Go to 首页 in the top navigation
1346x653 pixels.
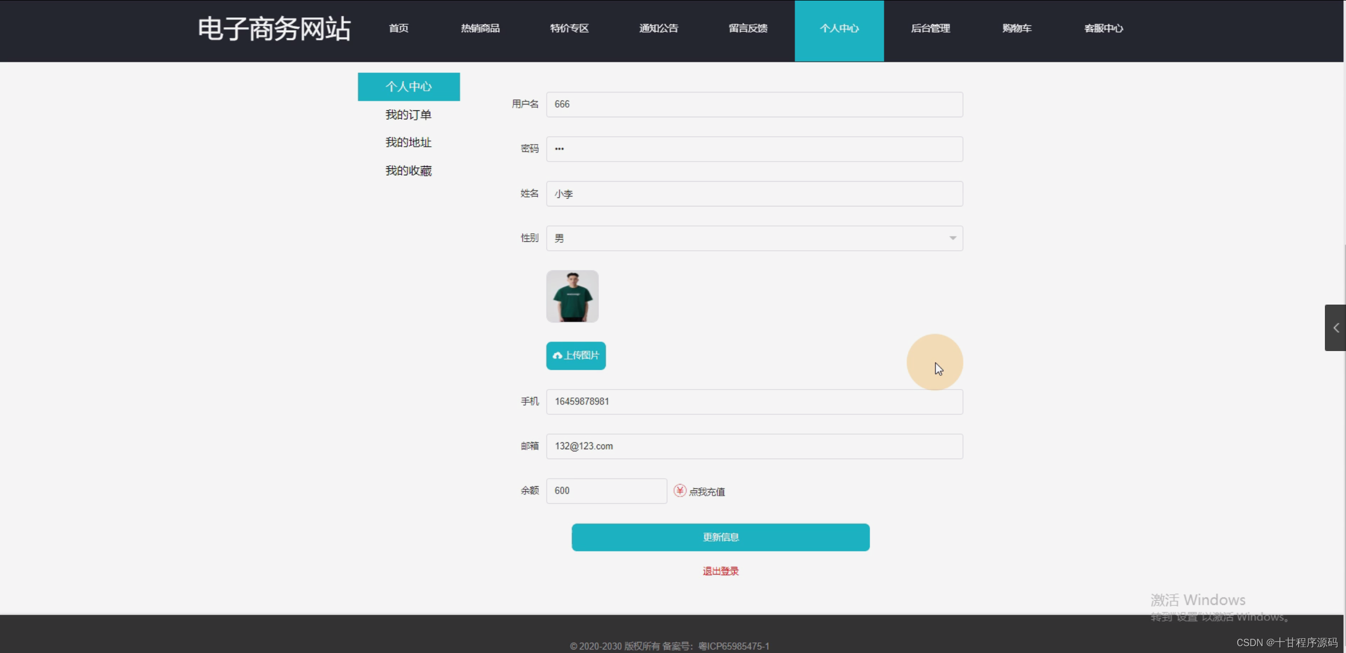pos(398,29)
